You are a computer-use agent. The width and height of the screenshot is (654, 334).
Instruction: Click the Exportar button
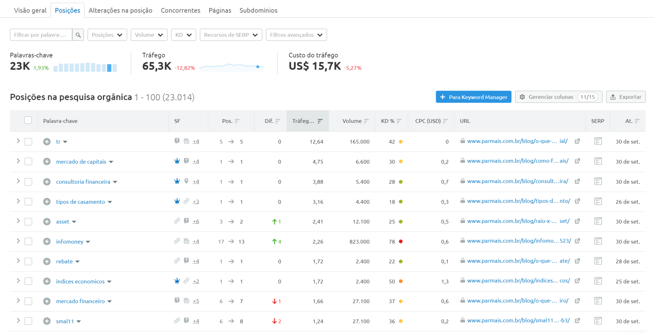pos(626,97)
